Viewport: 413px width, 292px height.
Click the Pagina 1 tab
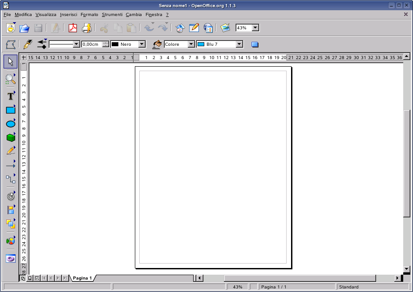pyautogui.click(x=82, y=278)
